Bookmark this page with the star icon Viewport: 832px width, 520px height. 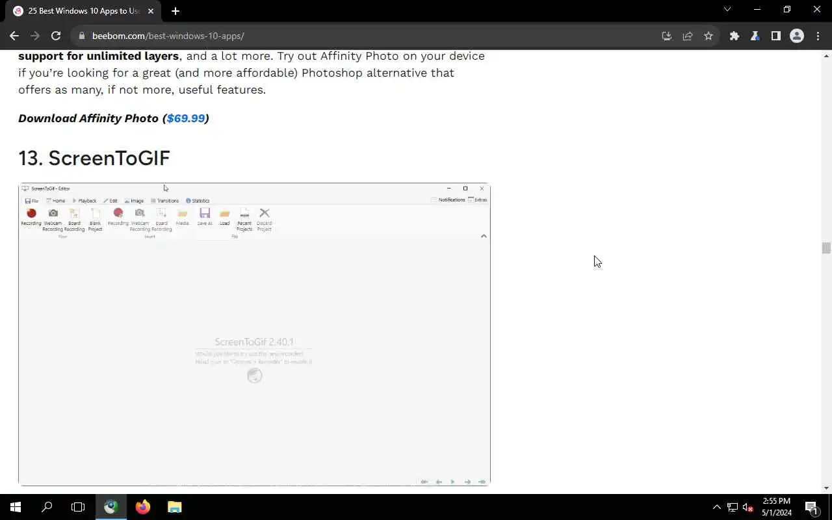click(708, 36)
